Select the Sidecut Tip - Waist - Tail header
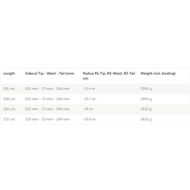The width and height of the screenshot is (190, 190). pos(50,73)
